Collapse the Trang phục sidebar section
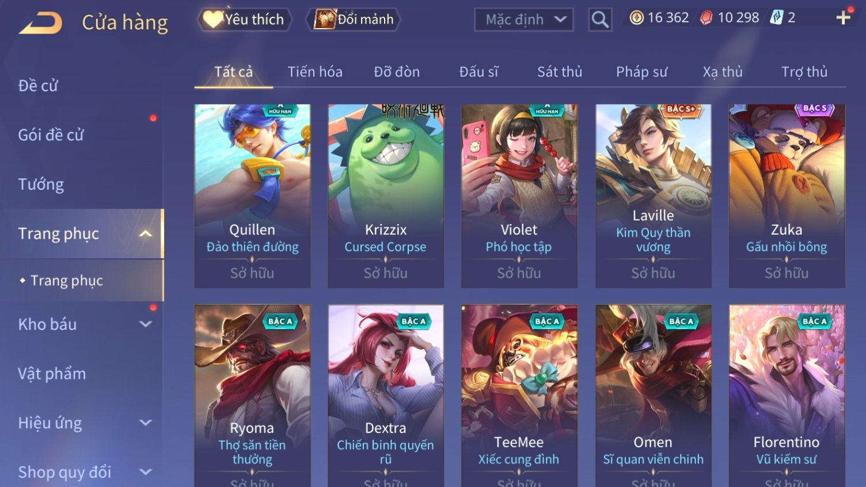866x487 pixels. 146,233
